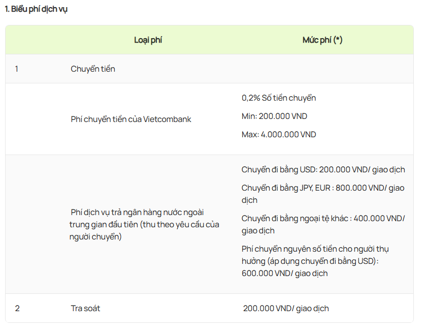Click the "Mức phí (*)" column header

[322, 40]
